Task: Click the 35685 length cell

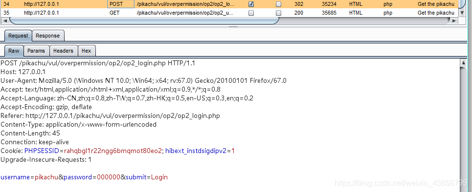Action: click(329, 13)
